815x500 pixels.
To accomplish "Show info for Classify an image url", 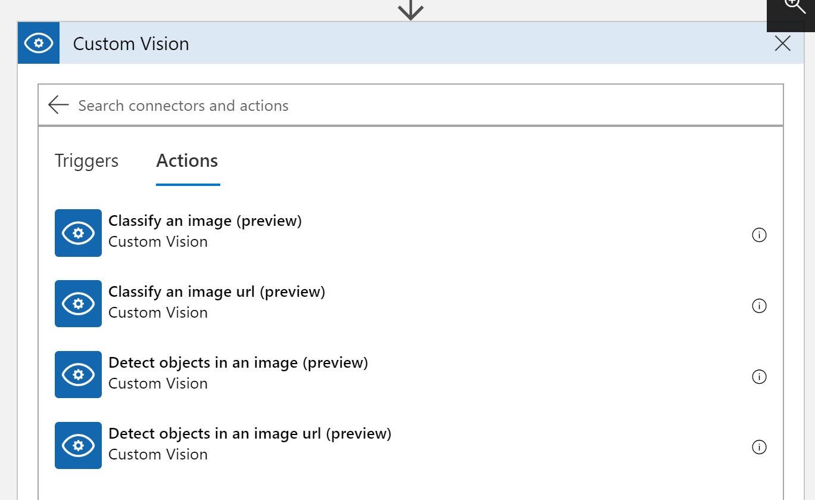I will point(759,306).
